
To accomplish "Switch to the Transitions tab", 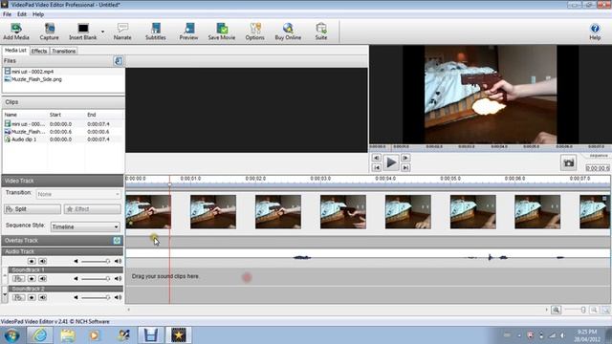I will 64,51.
